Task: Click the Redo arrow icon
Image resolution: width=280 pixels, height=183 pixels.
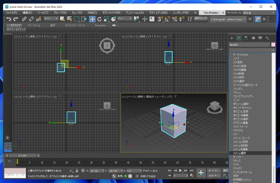Action: coord(16,19)
